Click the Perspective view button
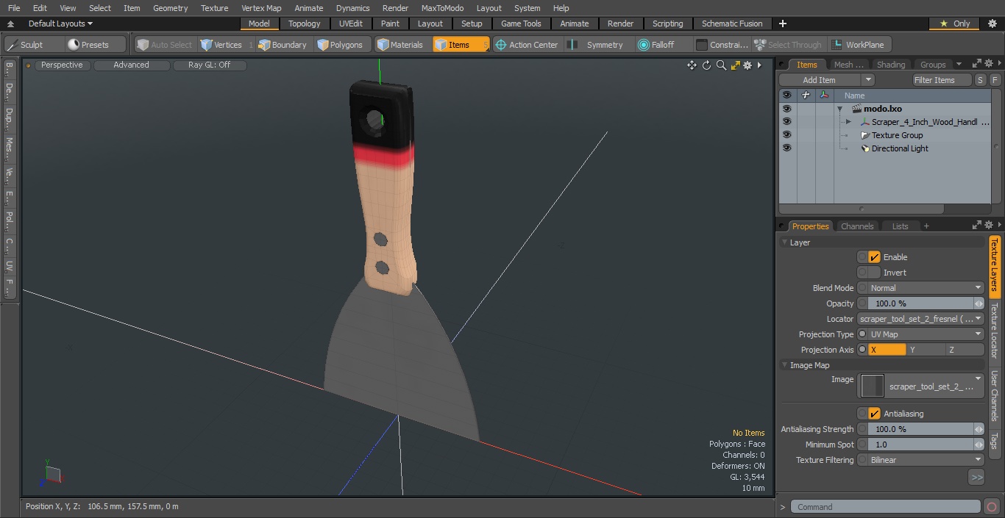Image resolution: width=1005 pixels, height=518 pixels. coord(62,65)
